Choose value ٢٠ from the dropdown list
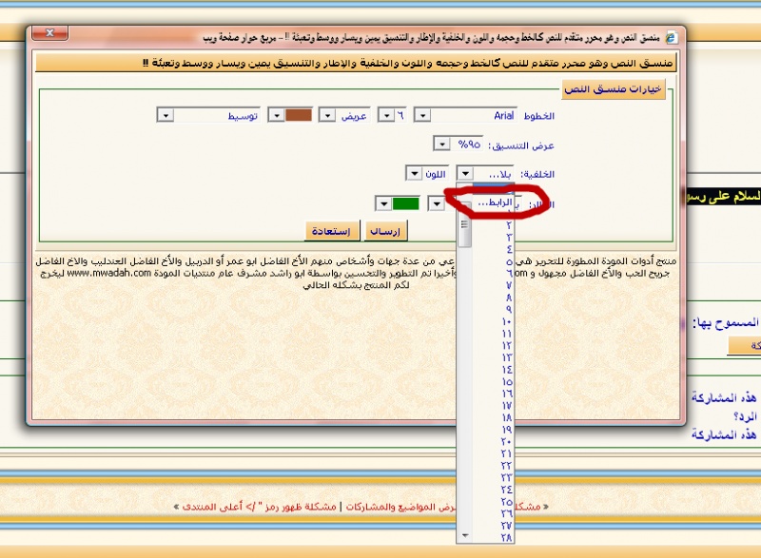Viewport: 761px width, 558px height. click(506, 442)
